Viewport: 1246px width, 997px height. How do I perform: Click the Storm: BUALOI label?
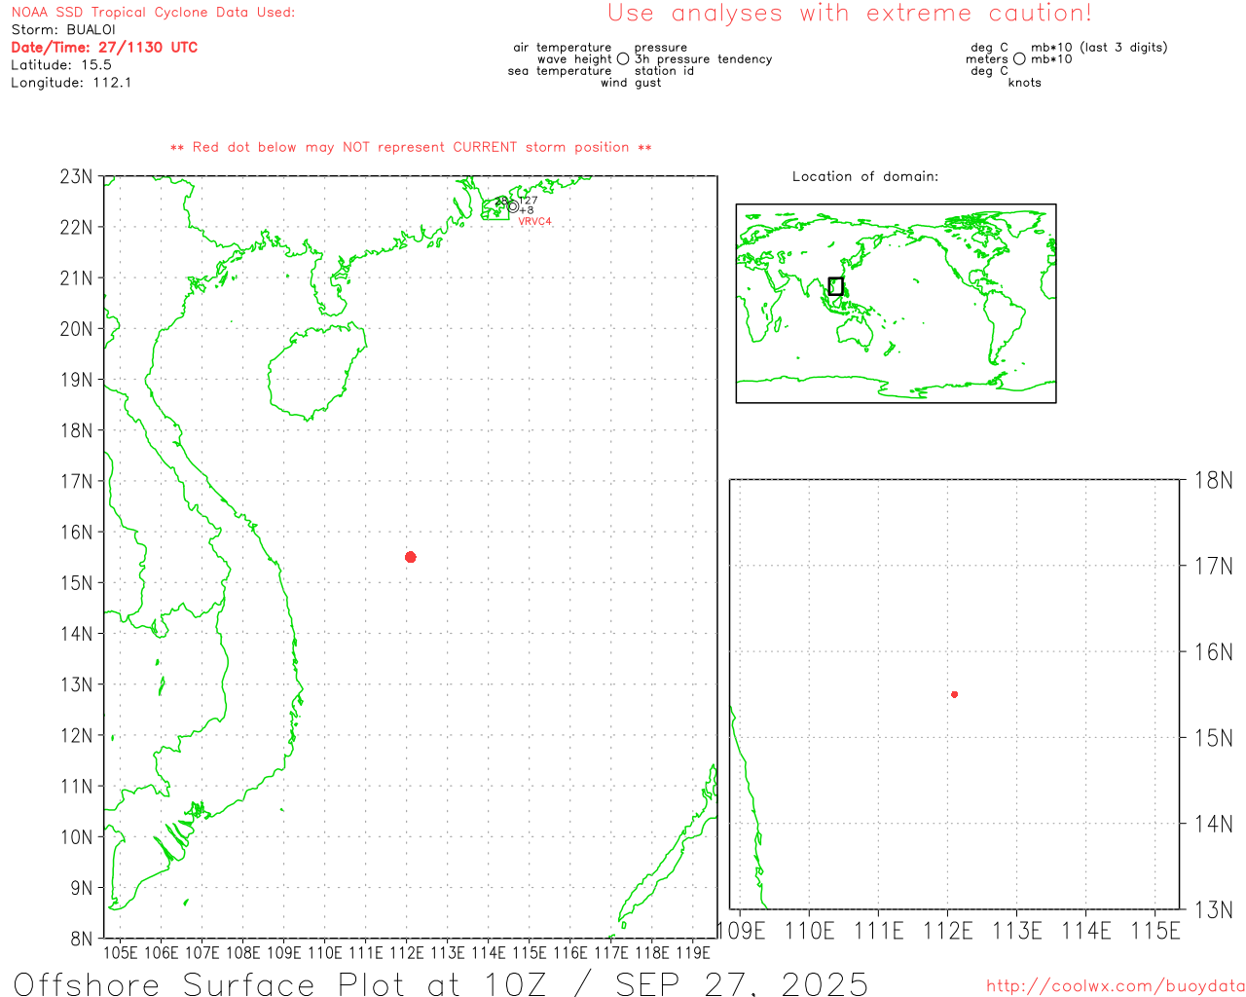coord(63,30)
